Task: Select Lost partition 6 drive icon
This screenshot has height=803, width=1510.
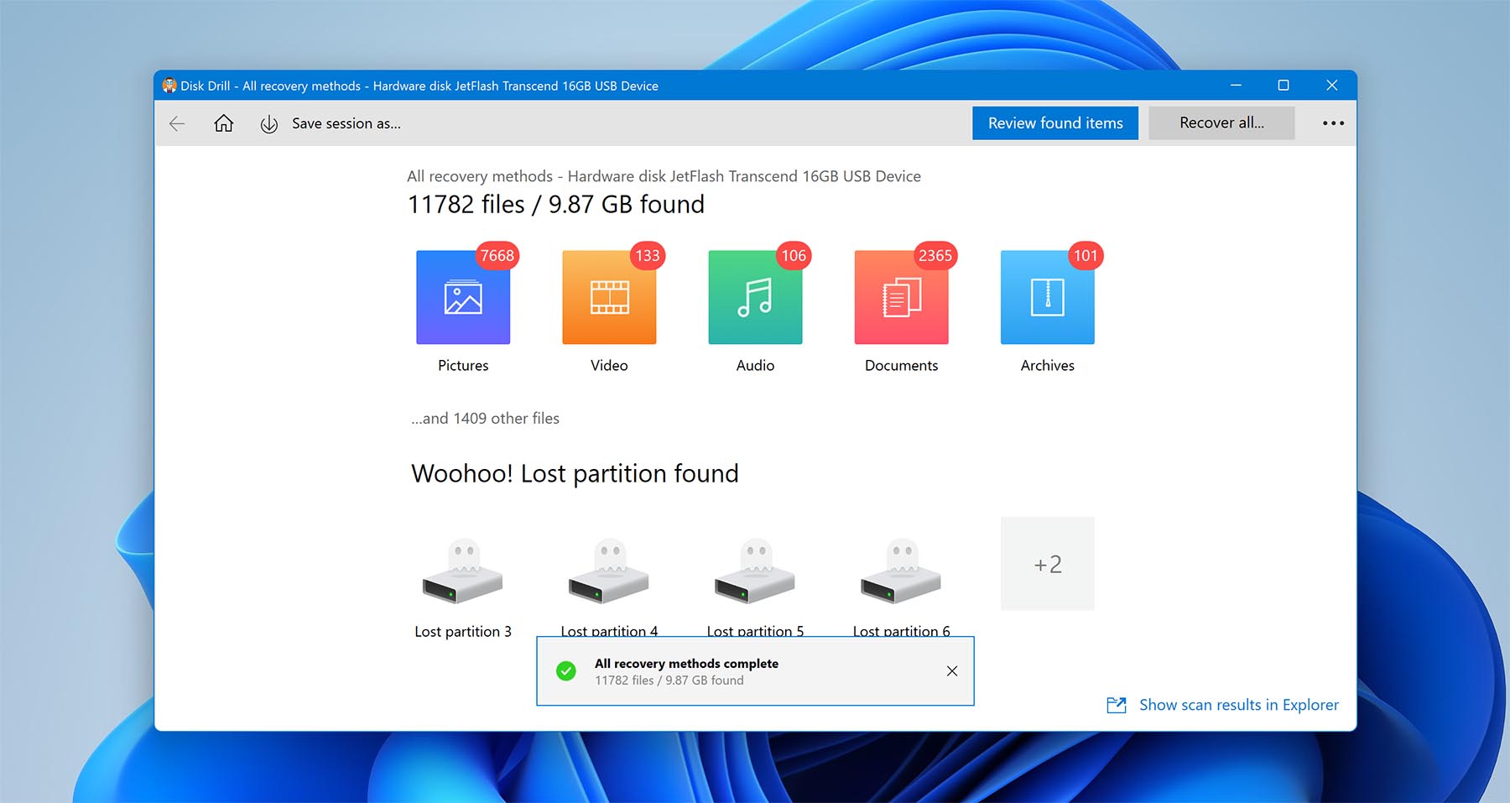Action: tap(901, 571)
